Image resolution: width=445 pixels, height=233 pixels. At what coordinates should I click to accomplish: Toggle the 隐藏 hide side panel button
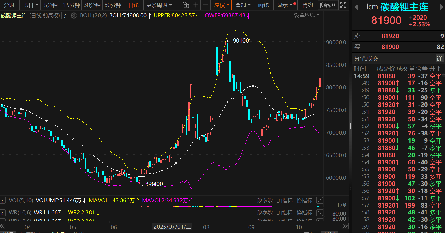[x=328, y=5]
